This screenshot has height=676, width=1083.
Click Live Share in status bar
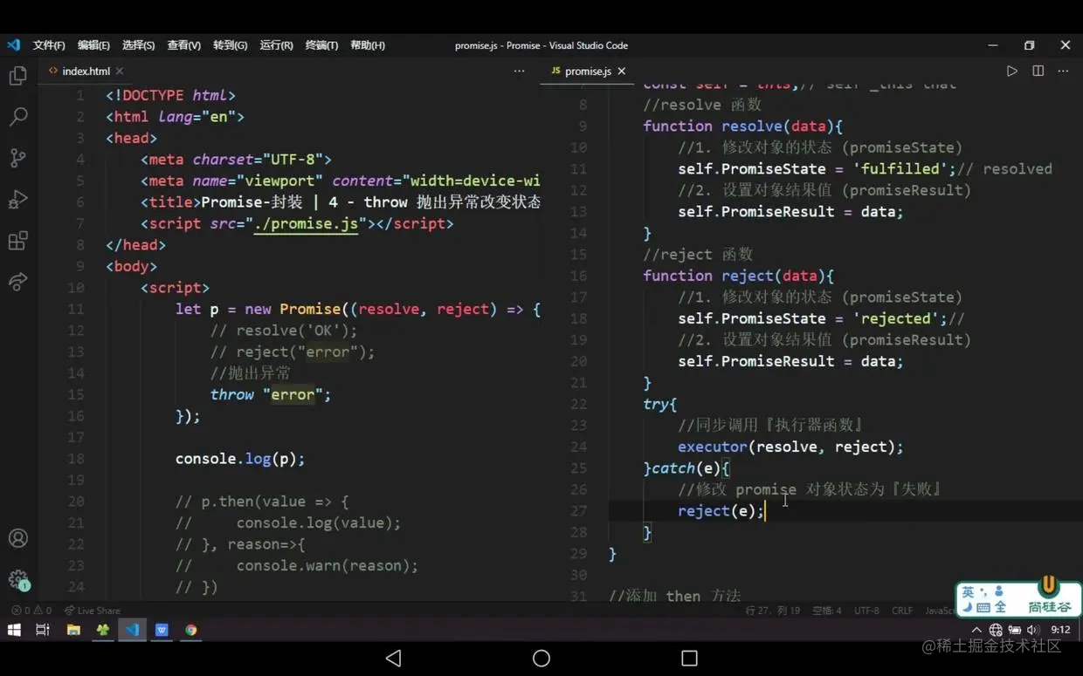click(93, 611)
